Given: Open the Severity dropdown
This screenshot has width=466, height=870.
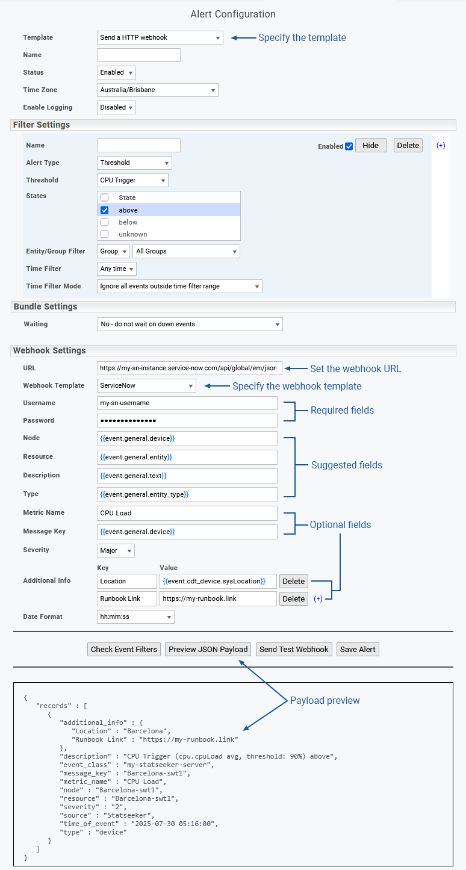Looking at the screenshot, I should click(116, 550).
